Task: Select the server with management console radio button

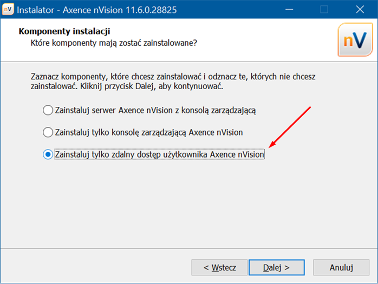Action: [x=48, y=111]
